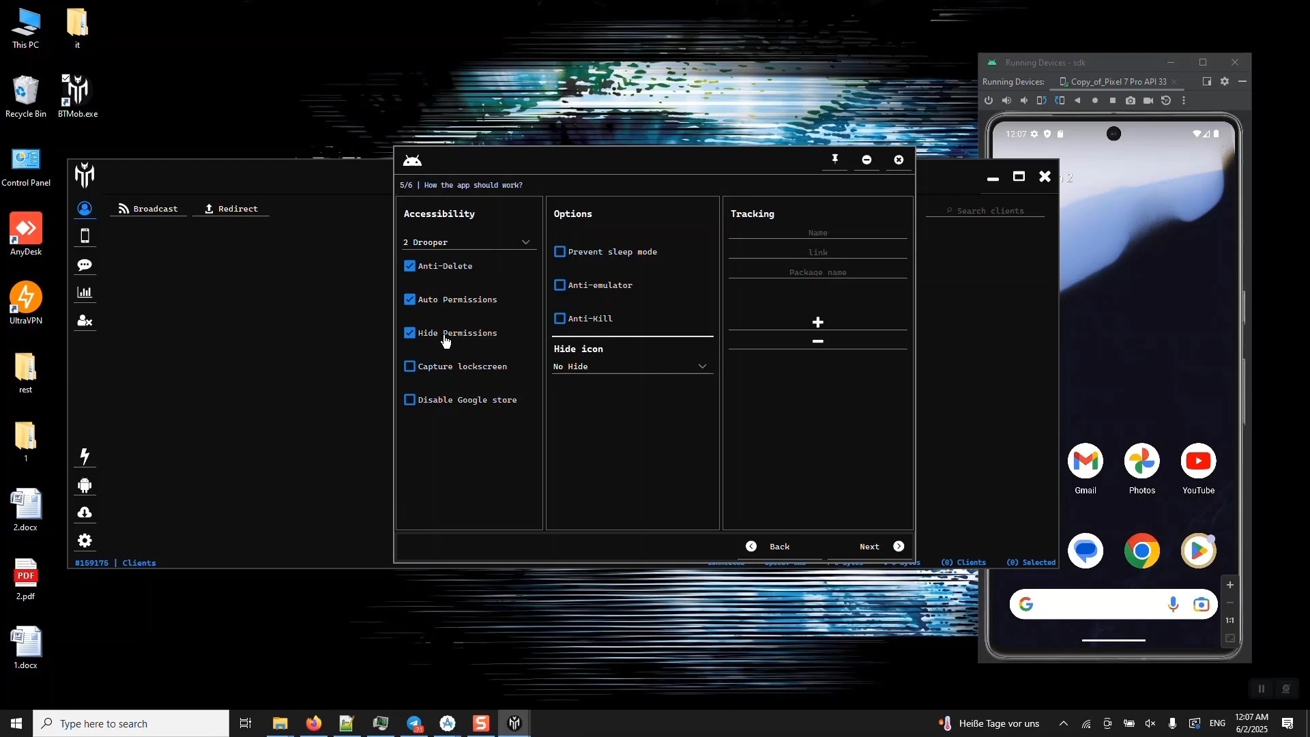This screenshot has height=737, width=1310.
Task: Open File Explorer from the taskbar
Action: 280,723
